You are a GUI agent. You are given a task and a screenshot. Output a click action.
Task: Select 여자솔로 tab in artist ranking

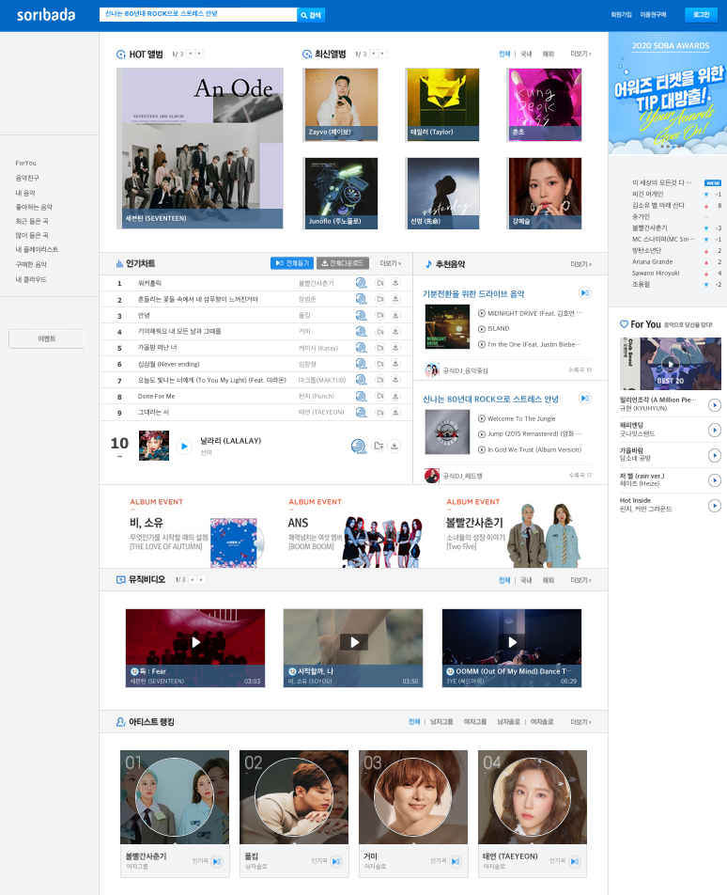pos(542,722)
